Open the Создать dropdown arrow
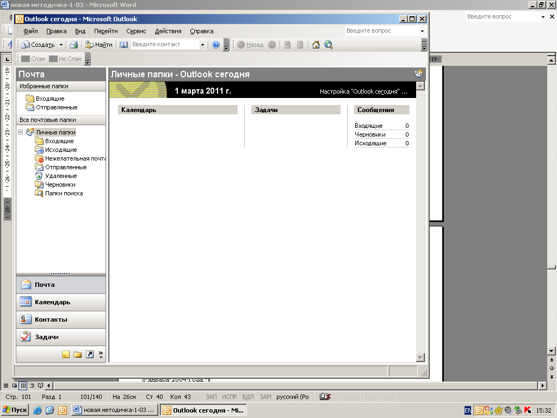The image size is (557, 418). (x=61, y=45)
